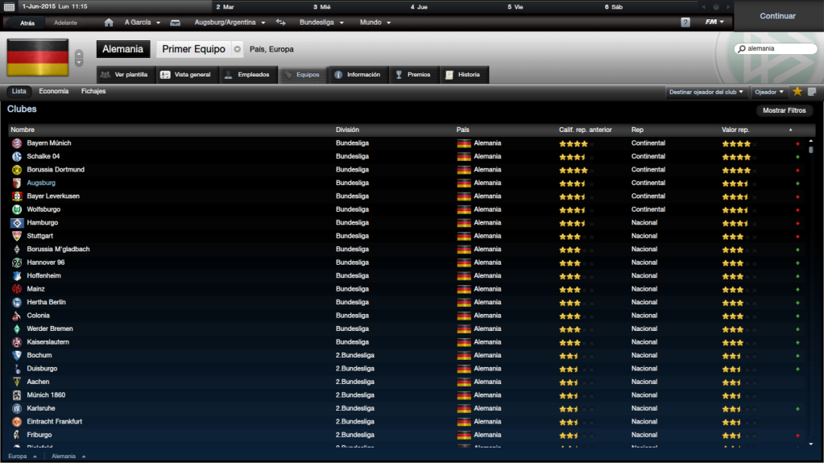Select the Economía sub-tab
The width and height of the screenshot is (824, 463).
[x=54, y=92]
